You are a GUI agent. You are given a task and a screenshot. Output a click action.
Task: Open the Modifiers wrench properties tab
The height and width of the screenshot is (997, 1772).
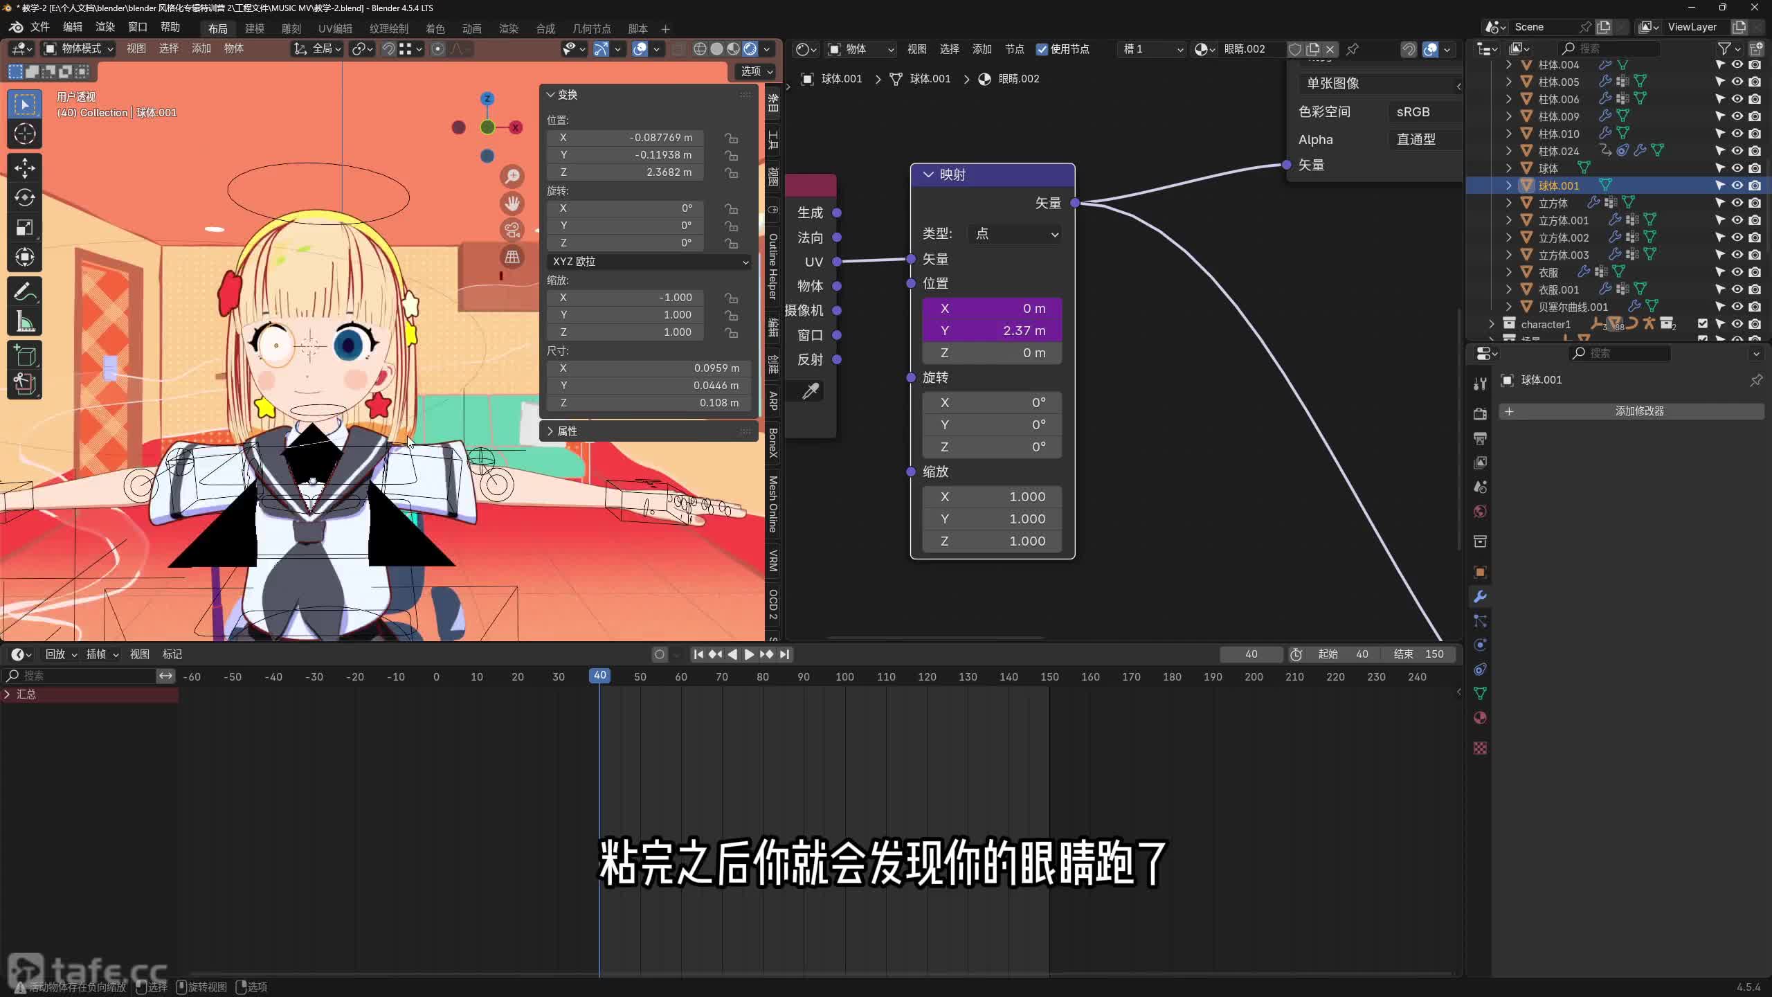coord(1480,597)
